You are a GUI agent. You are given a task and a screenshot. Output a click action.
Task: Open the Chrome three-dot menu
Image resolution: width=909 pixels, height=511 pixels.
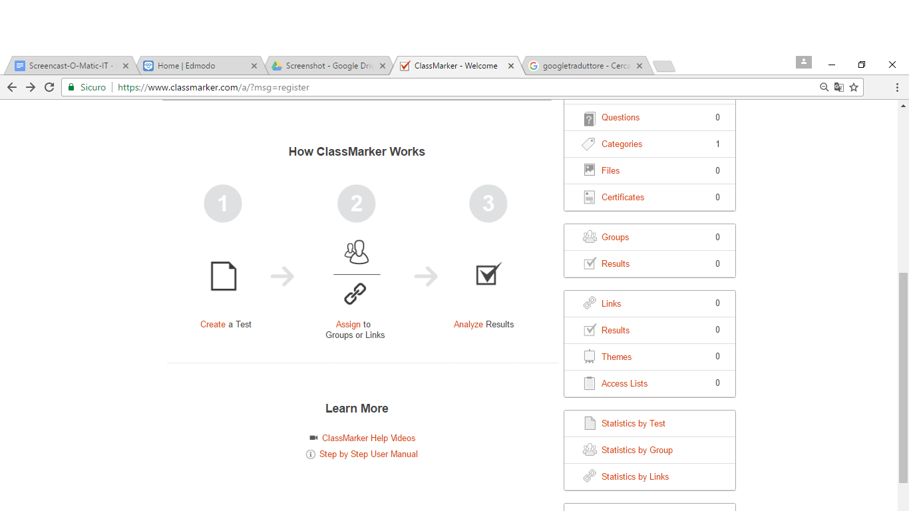tap(897, 87)
